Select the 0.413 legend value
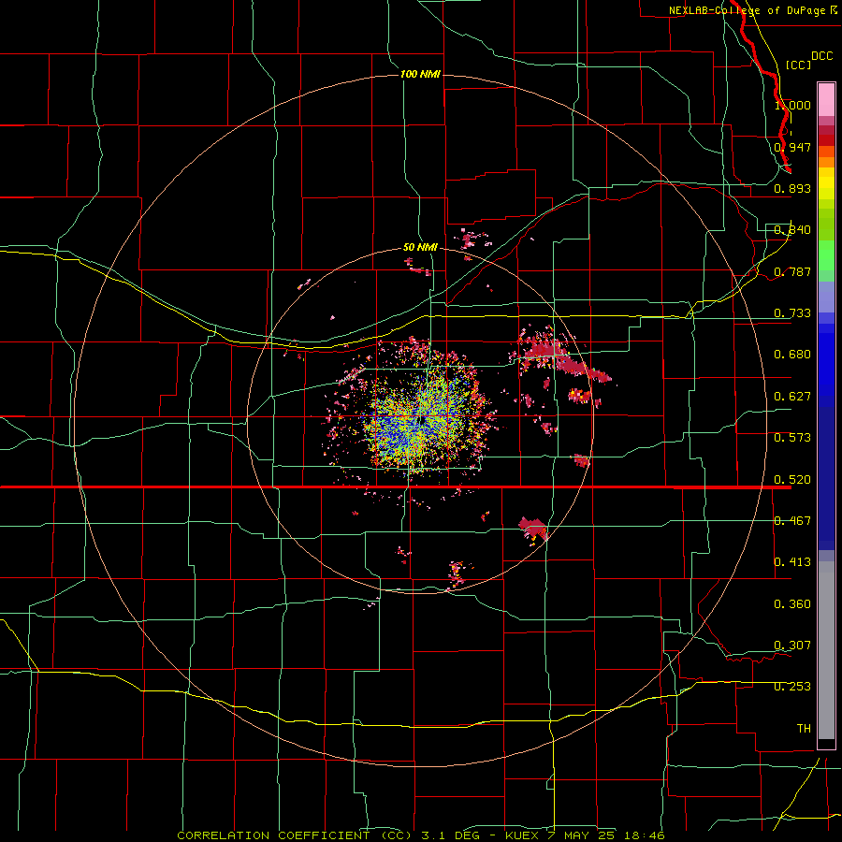This screenshot has height=842, width=842. 792,562
